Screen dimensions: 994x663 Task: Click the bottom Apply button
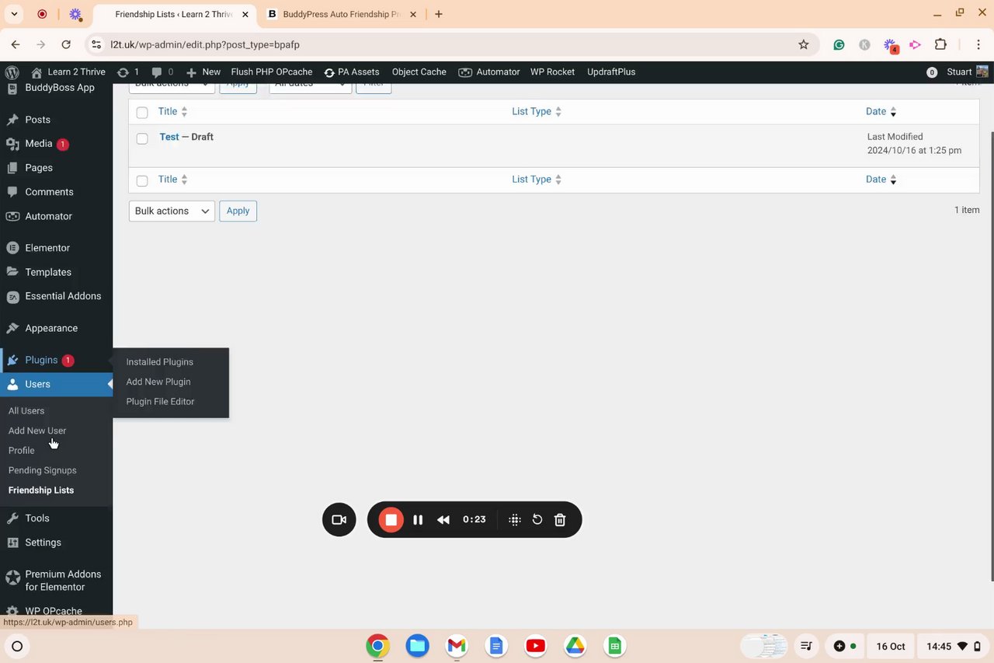point(238,211)
